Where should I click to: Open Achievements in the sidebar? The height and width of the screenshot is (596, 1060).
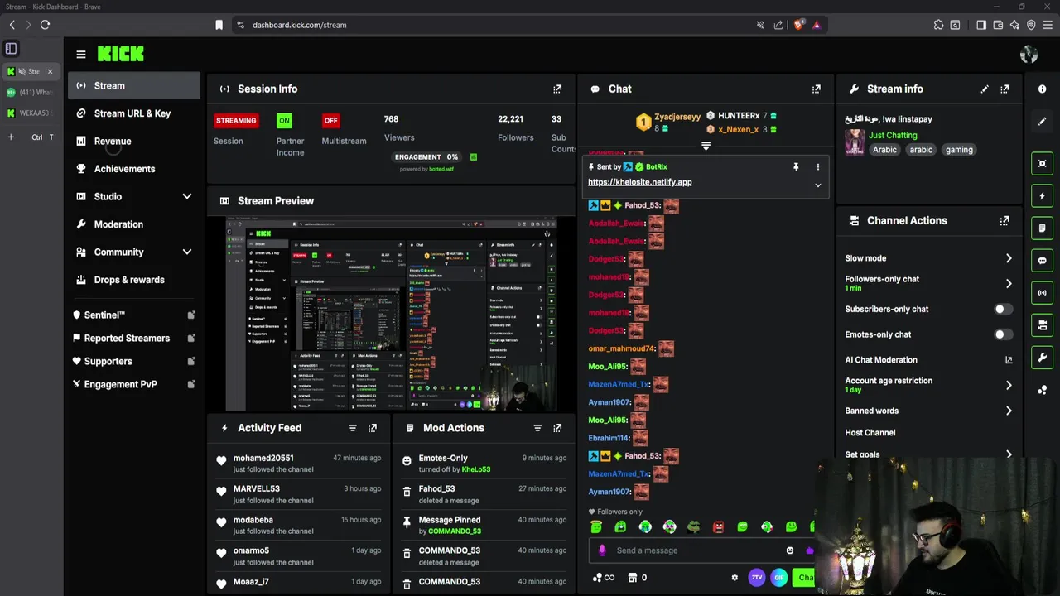point(134,169)
